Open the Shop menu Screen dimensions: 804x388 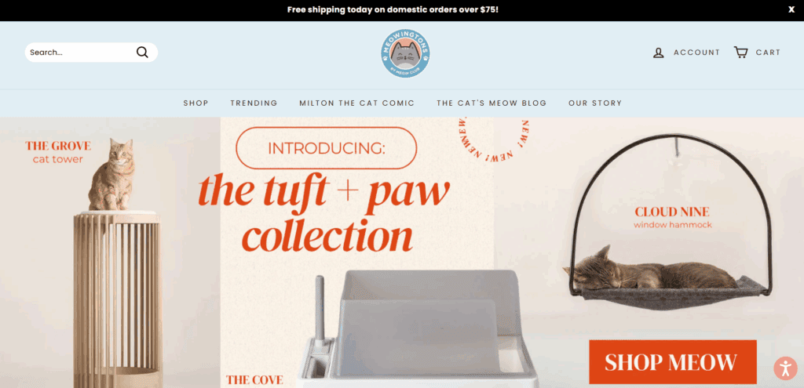pos(196,103)
